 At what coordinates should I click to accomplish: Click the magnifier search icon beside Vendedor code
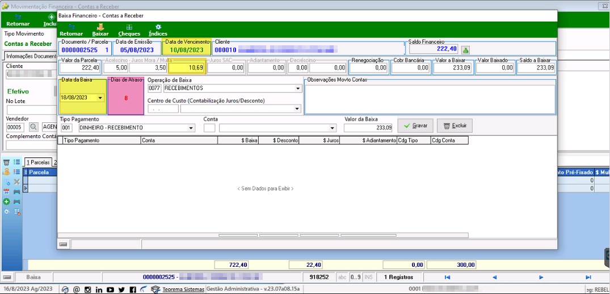click(34, 127)
